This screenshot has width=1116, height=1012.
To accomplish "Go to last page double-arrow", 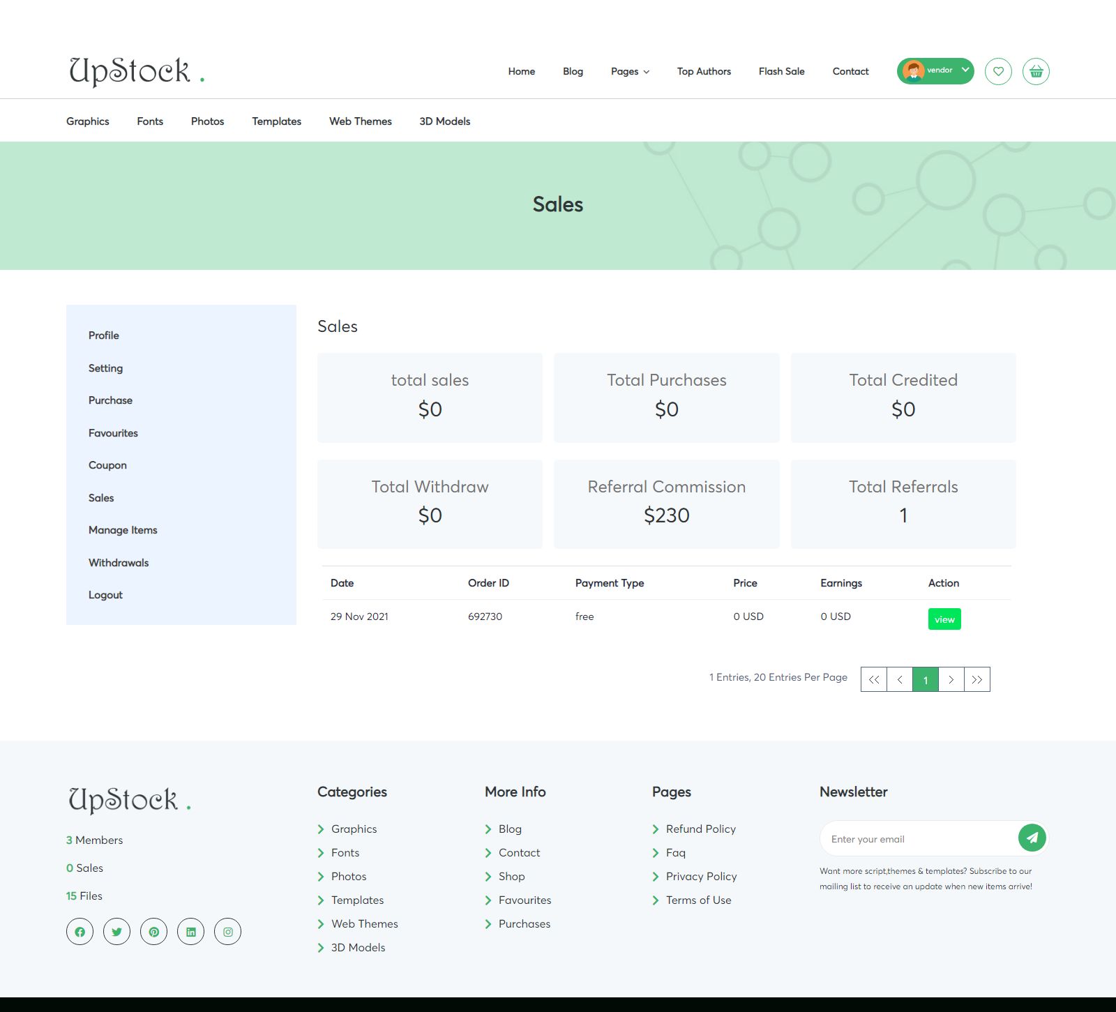I will pyautogui.click(x=977, y=679).
